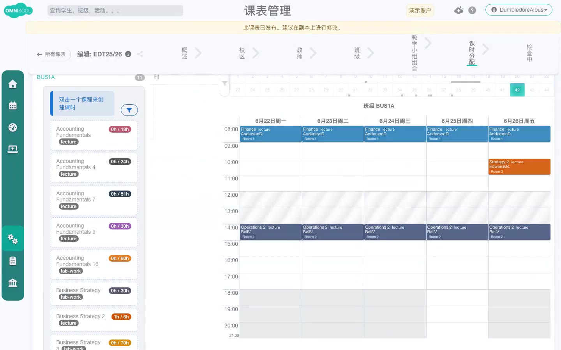Select the Accounting Fundamentals 9 course card
Screen dimensions: 561x350
[x=94, y=232]
